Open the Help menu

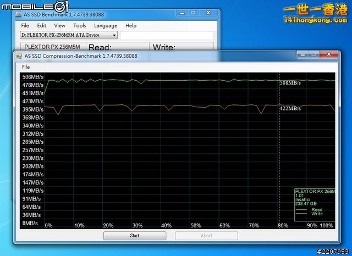click(x=131, y=25)
